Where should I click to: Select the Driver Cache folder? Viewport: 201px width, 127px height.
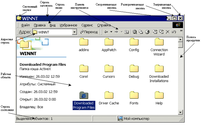[x=109, y=98]
